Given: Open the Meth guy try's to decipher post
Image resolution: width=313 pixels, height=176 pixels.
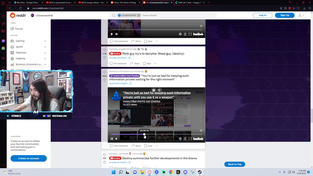Looking at the screenshot, I should pos(153,53).
